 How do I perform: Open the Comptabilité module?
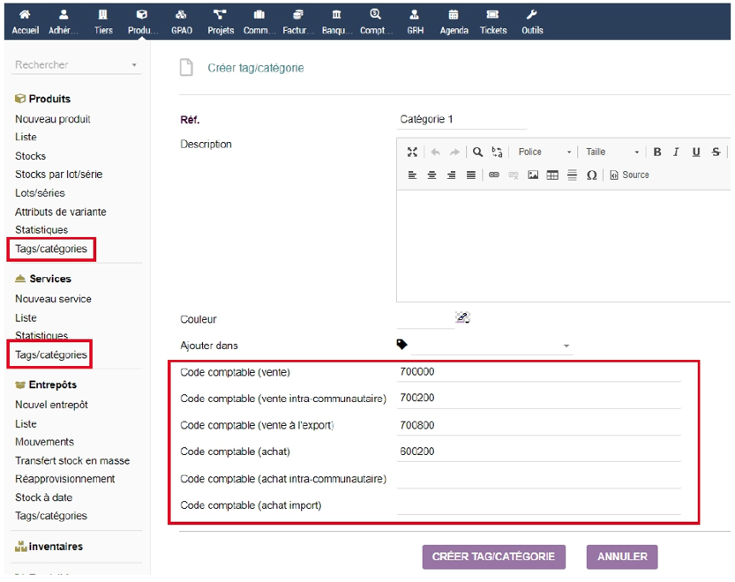click(x=376, y=22)
